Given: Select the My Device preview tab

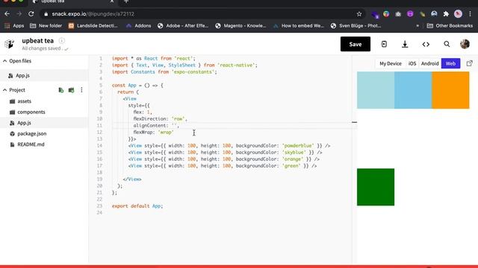Looking at the screenshot, I should (x=391, y=63).
